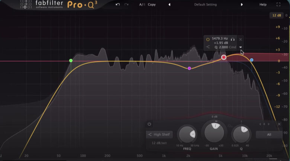The width and height of the screenshot is (290, 161).
Task: Click the FREQ knob
Action: (187, 134)
